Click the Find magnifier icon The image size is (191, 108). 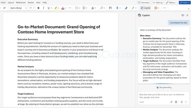(102, 8)
